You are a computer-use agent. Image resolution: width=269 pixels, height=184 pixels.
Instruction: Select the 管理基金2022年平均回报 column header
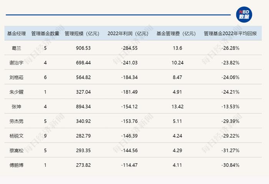point(230,33)
